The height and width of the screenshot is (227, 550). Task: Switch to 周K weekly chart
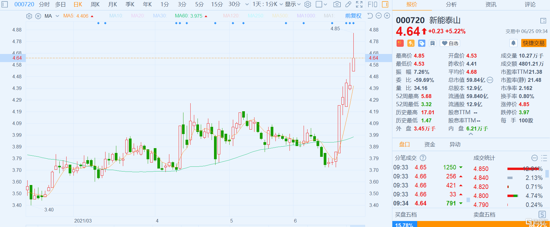(x=95, y=4)
